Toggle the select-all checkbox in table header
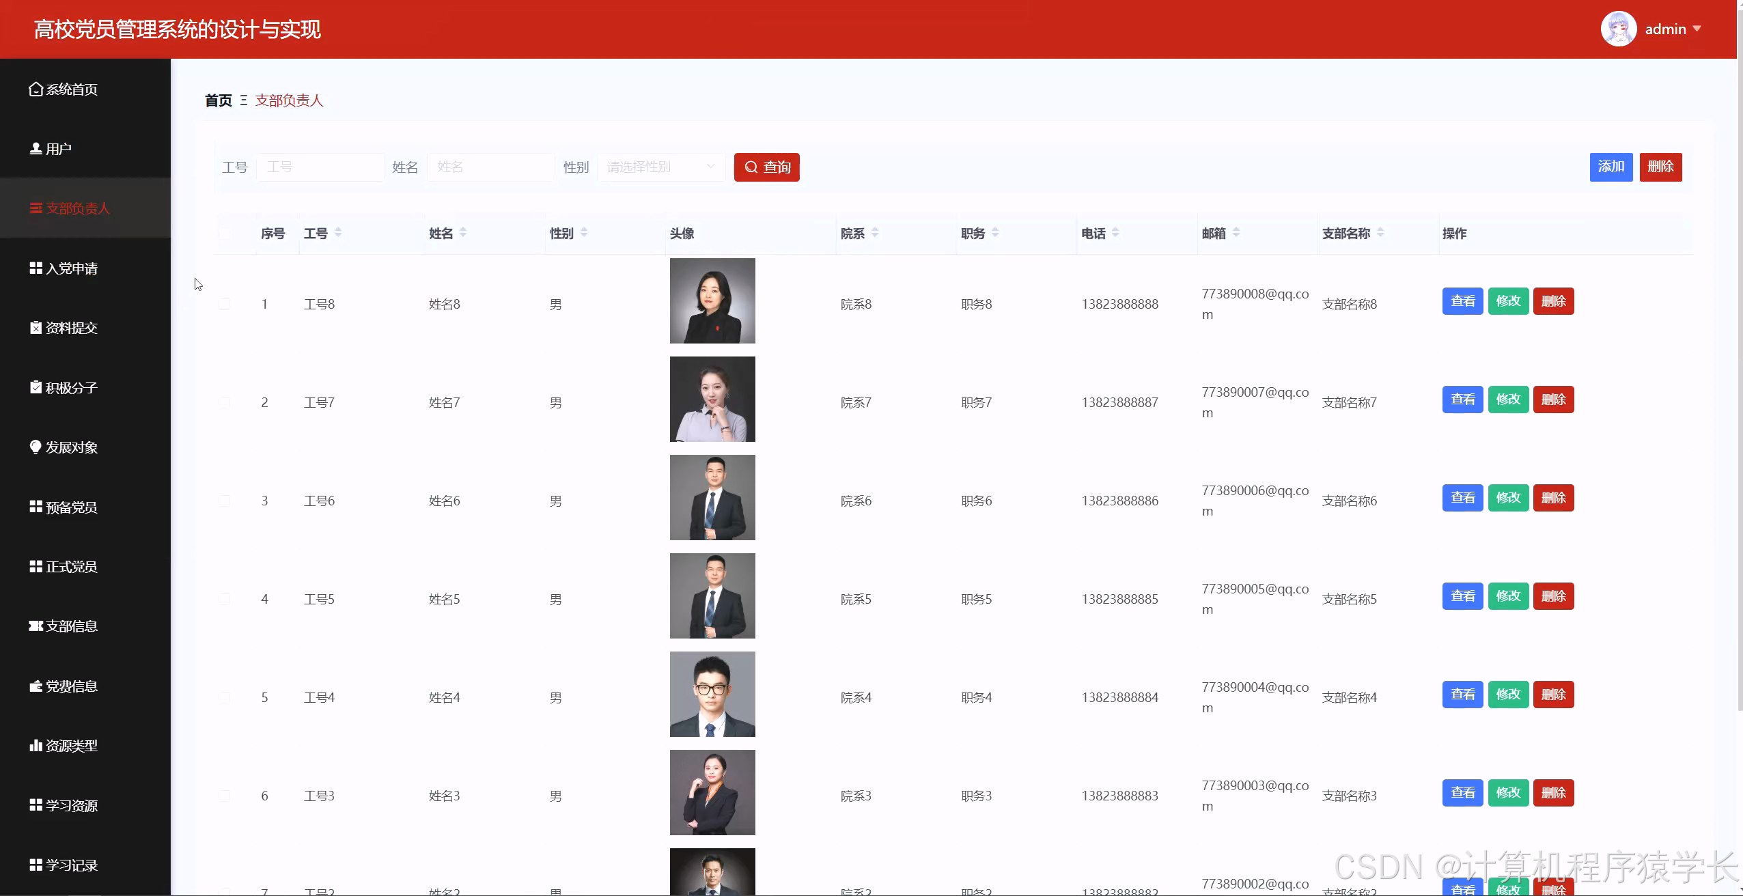The width and height of the screenshot is (1743, 896). (x=225, y=234)
